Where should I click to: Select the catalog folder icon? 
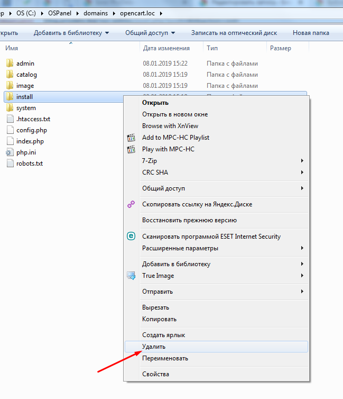click(x=10, y=75)
